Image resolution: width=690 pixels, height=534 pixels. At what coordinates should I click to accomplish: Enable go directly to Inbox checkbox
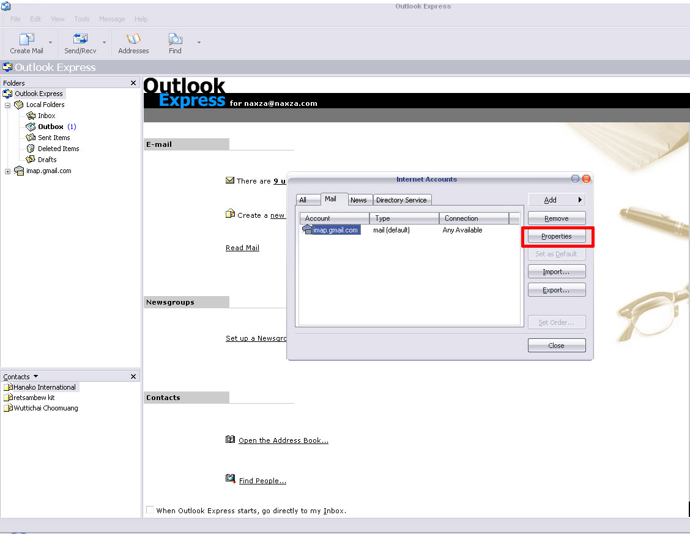point(150,510)
